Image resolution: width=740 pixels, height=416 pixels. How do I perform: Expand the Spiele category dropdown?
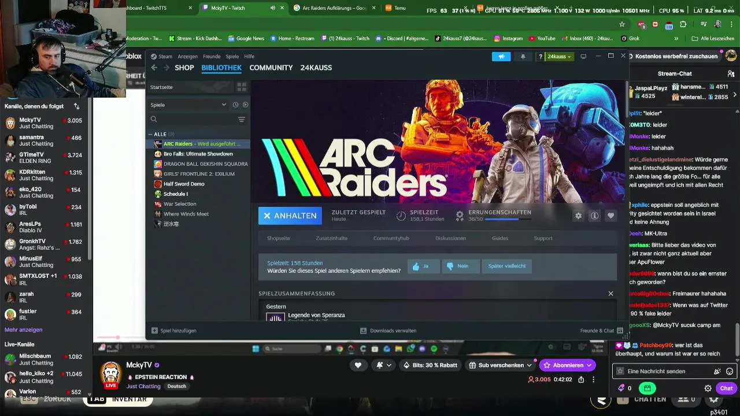tap(224, 105)
